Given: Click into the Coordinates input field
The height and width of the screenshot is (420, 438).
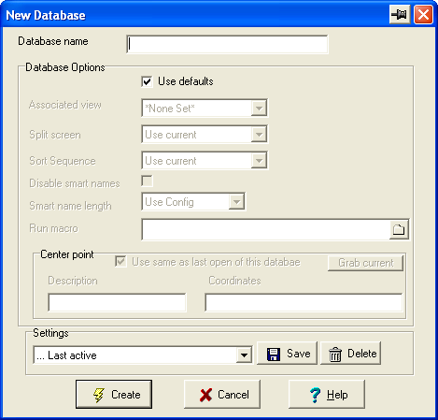Looking at the screenshot, I should [x=304, y=302].
